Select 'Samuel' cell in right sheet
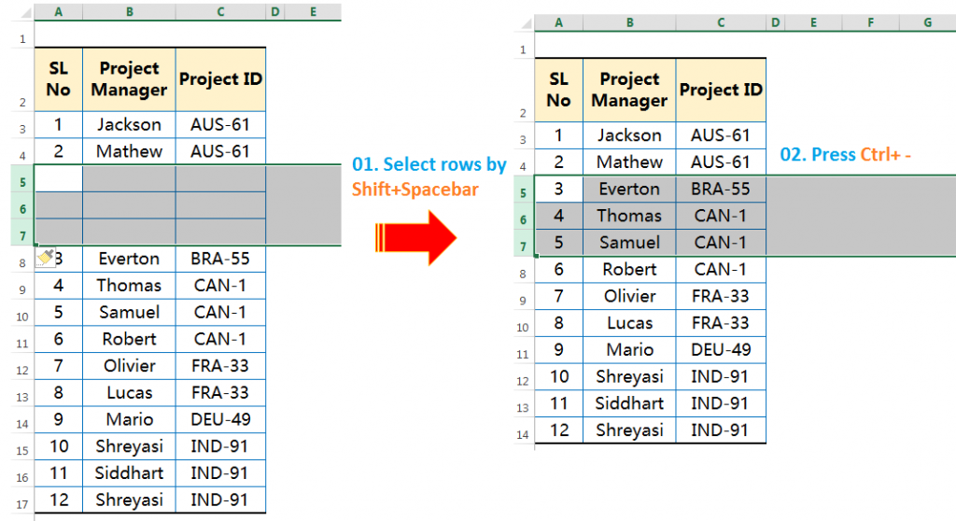The width and height of the screenshot is (956, 521). [x=630, y=243]
